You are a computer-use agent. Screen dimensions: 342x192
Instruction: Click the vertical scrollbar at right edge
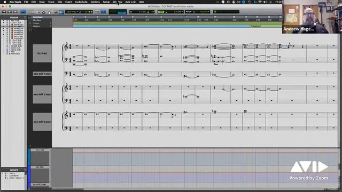tap(339, 166)
